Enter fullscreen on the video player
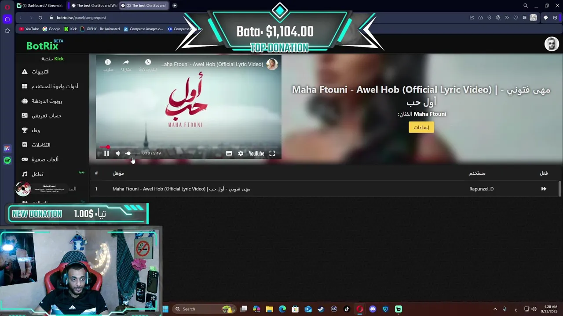Screen dimensions: 563x316 272,153
